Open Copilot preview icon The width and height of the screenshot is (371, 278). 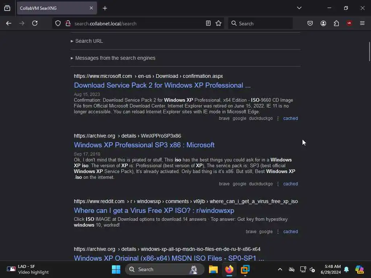click(x=359, y=269)
